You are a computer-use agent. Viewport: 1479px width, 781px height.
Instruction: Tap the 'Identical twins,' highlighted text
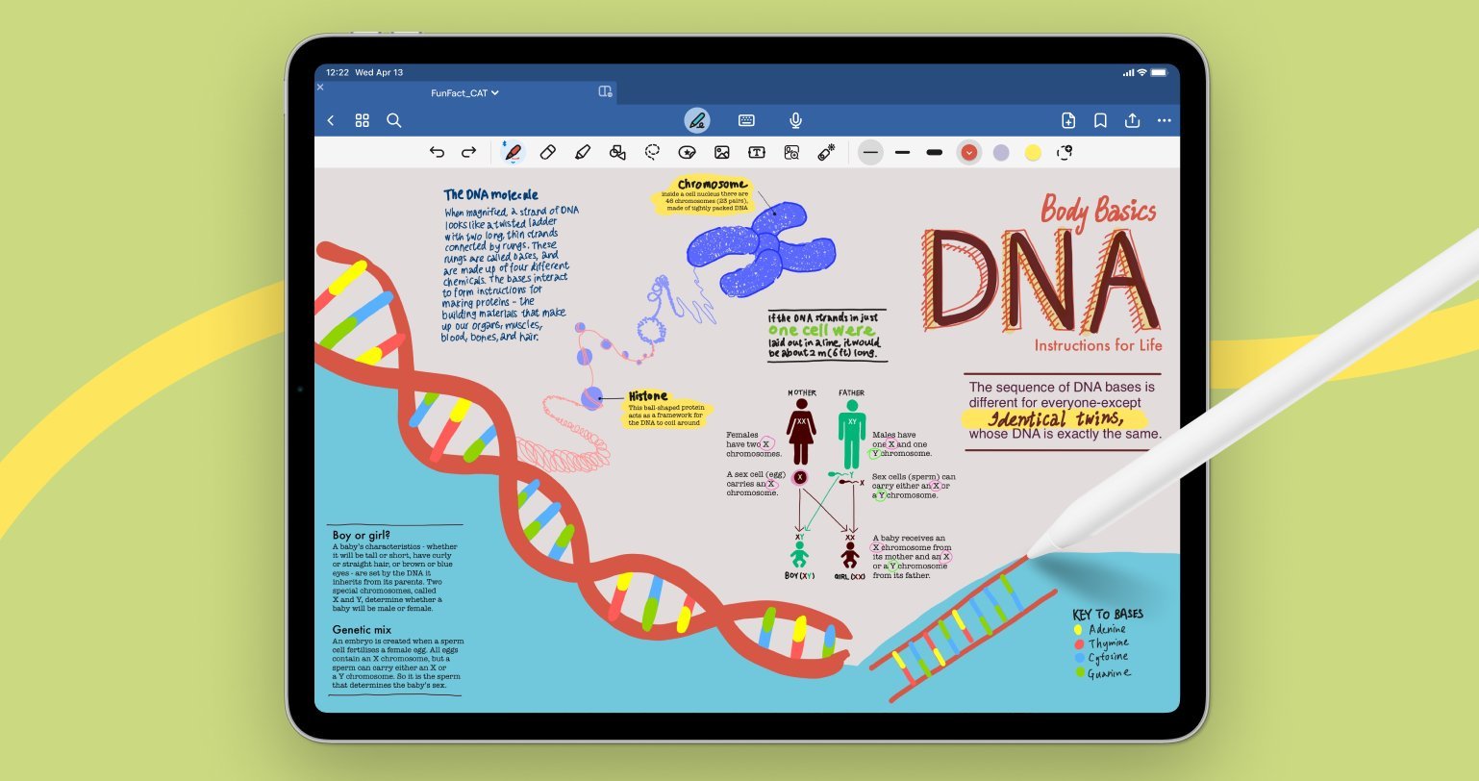1056,418
